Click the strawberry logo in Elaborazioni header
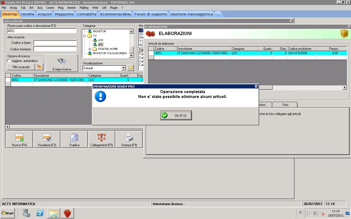351x219 pixels. tap(151, 34)
